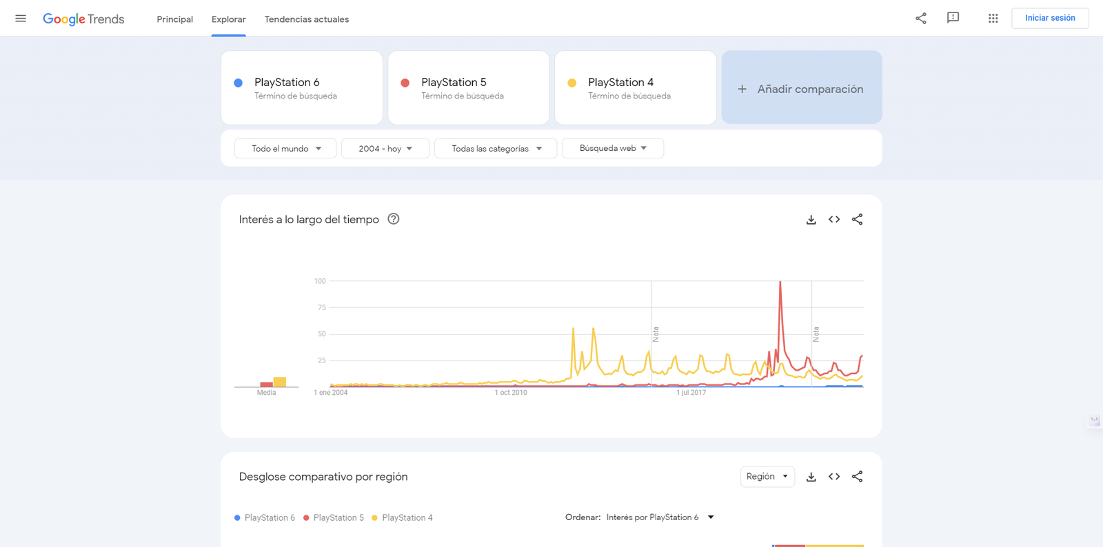The height and width of the screenshot is (547, 1103).
Task: Edit the PlayStation 4 search term
Action: [636, 87]
